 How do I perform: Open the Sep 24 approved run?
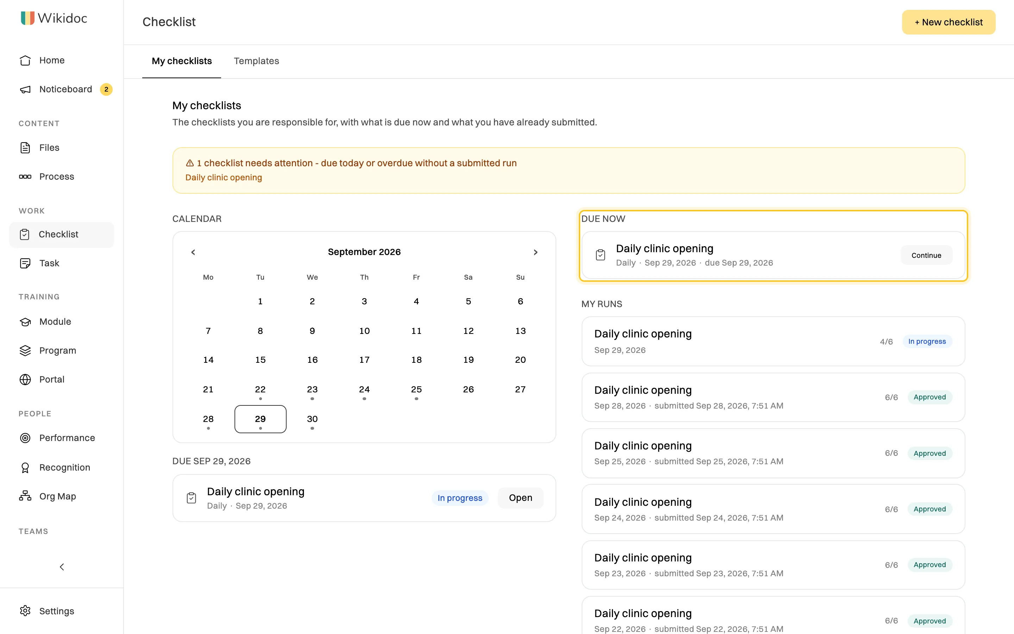(x=773, y=509)
